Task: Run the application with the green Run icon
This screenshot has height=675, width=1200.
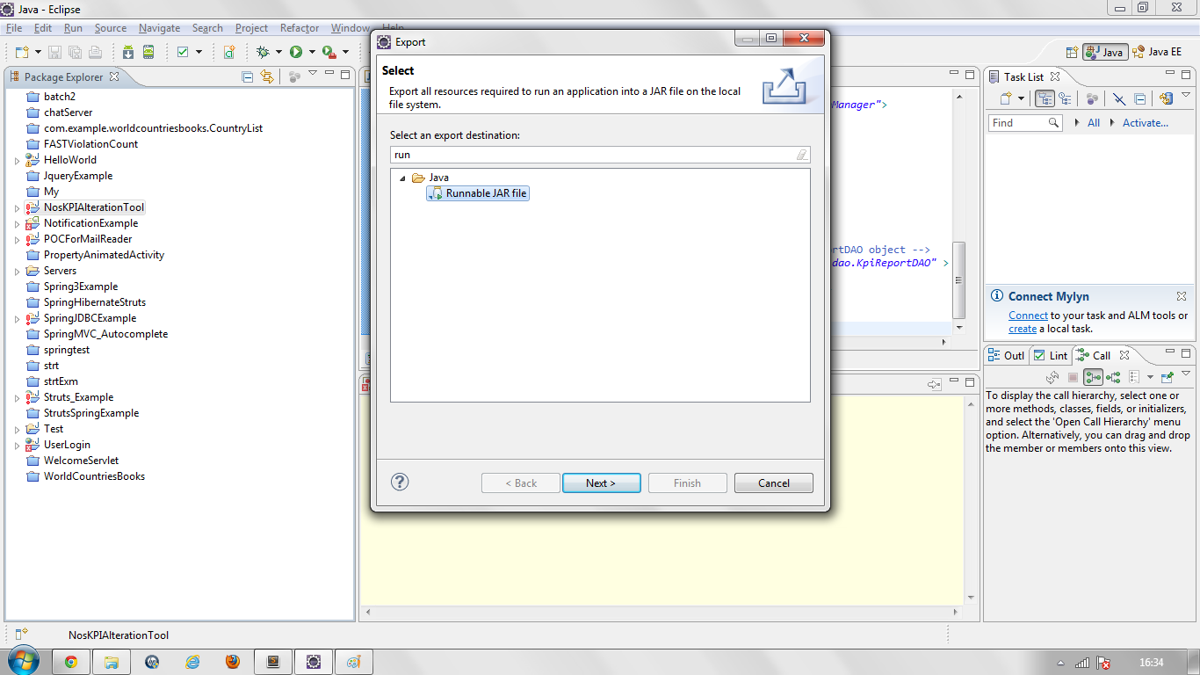Action: pos(296,52)
